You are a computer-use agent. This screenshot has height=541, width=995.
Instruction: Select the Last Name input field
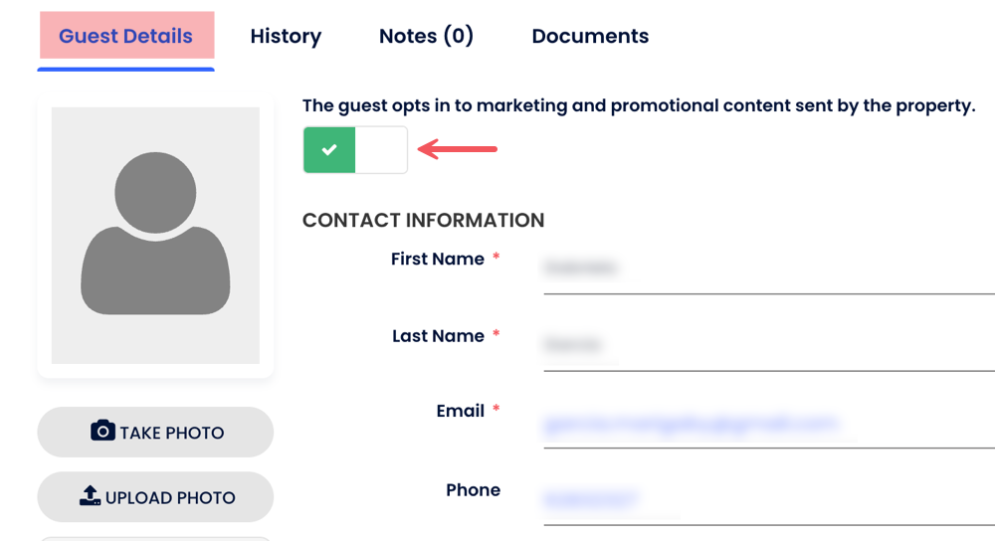pyautogui.click(x=766, y=346)
